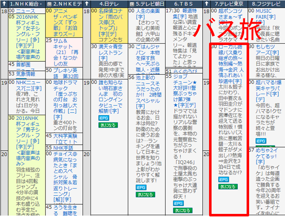Open アニメ ザ・ペンギンズ program link
The image size is (285, 221).
coord(65,23)
